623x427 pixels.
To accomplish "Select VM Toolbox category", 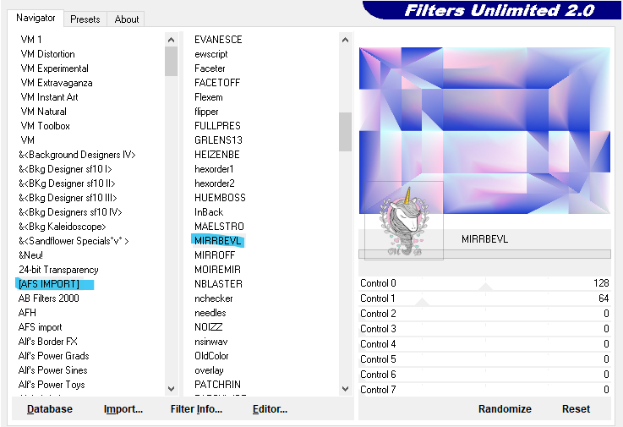I will click(x=46, y=126).
